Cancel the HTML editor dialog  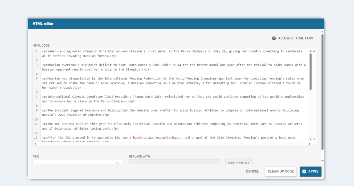pyautogui.click(x=252, y=172)
